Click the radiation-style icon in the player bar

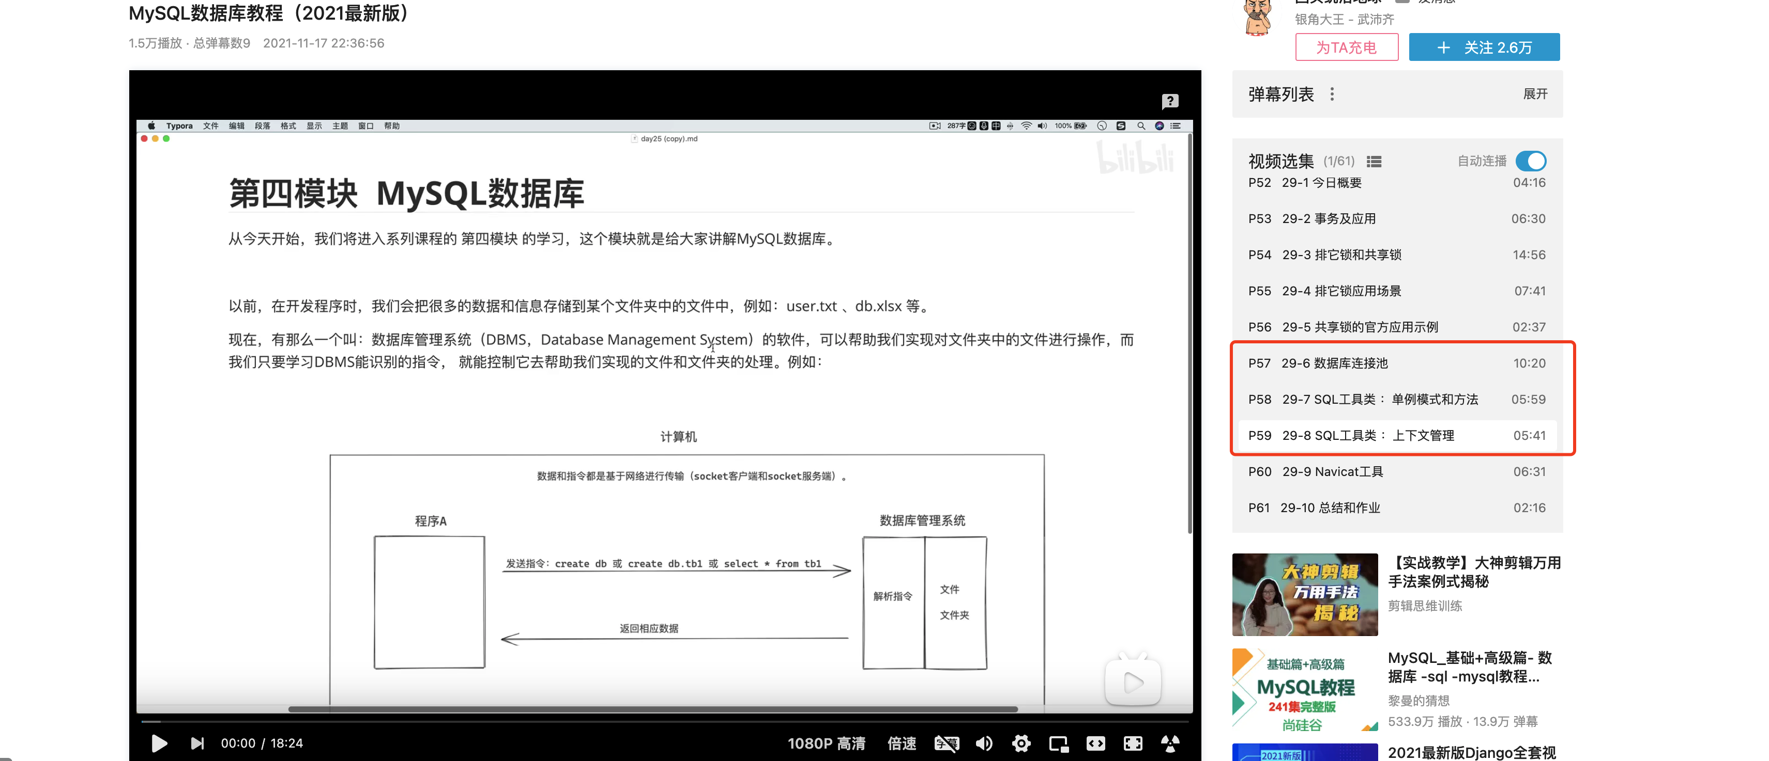[x=1170, y=743]
